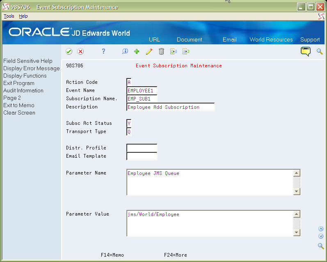This screenshot has height=262, width=327.
Task: Open the Tools menu
Action: (x=9, y=16)
